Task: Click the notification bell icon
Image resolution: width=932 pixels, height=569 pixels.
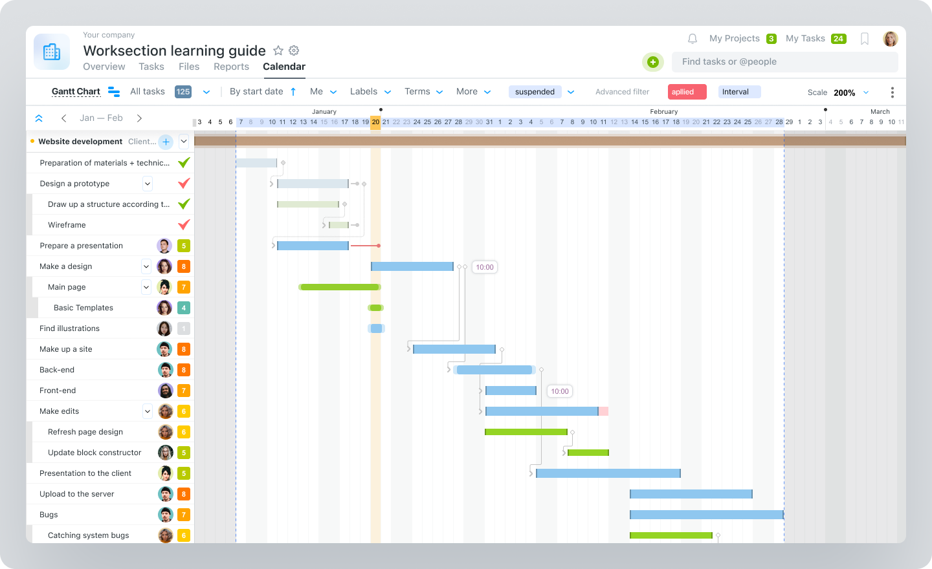Action: point(692,38)
